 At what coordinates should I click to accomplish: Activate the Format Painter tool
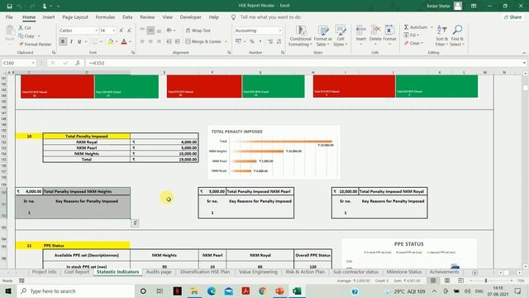coord(35,44)
